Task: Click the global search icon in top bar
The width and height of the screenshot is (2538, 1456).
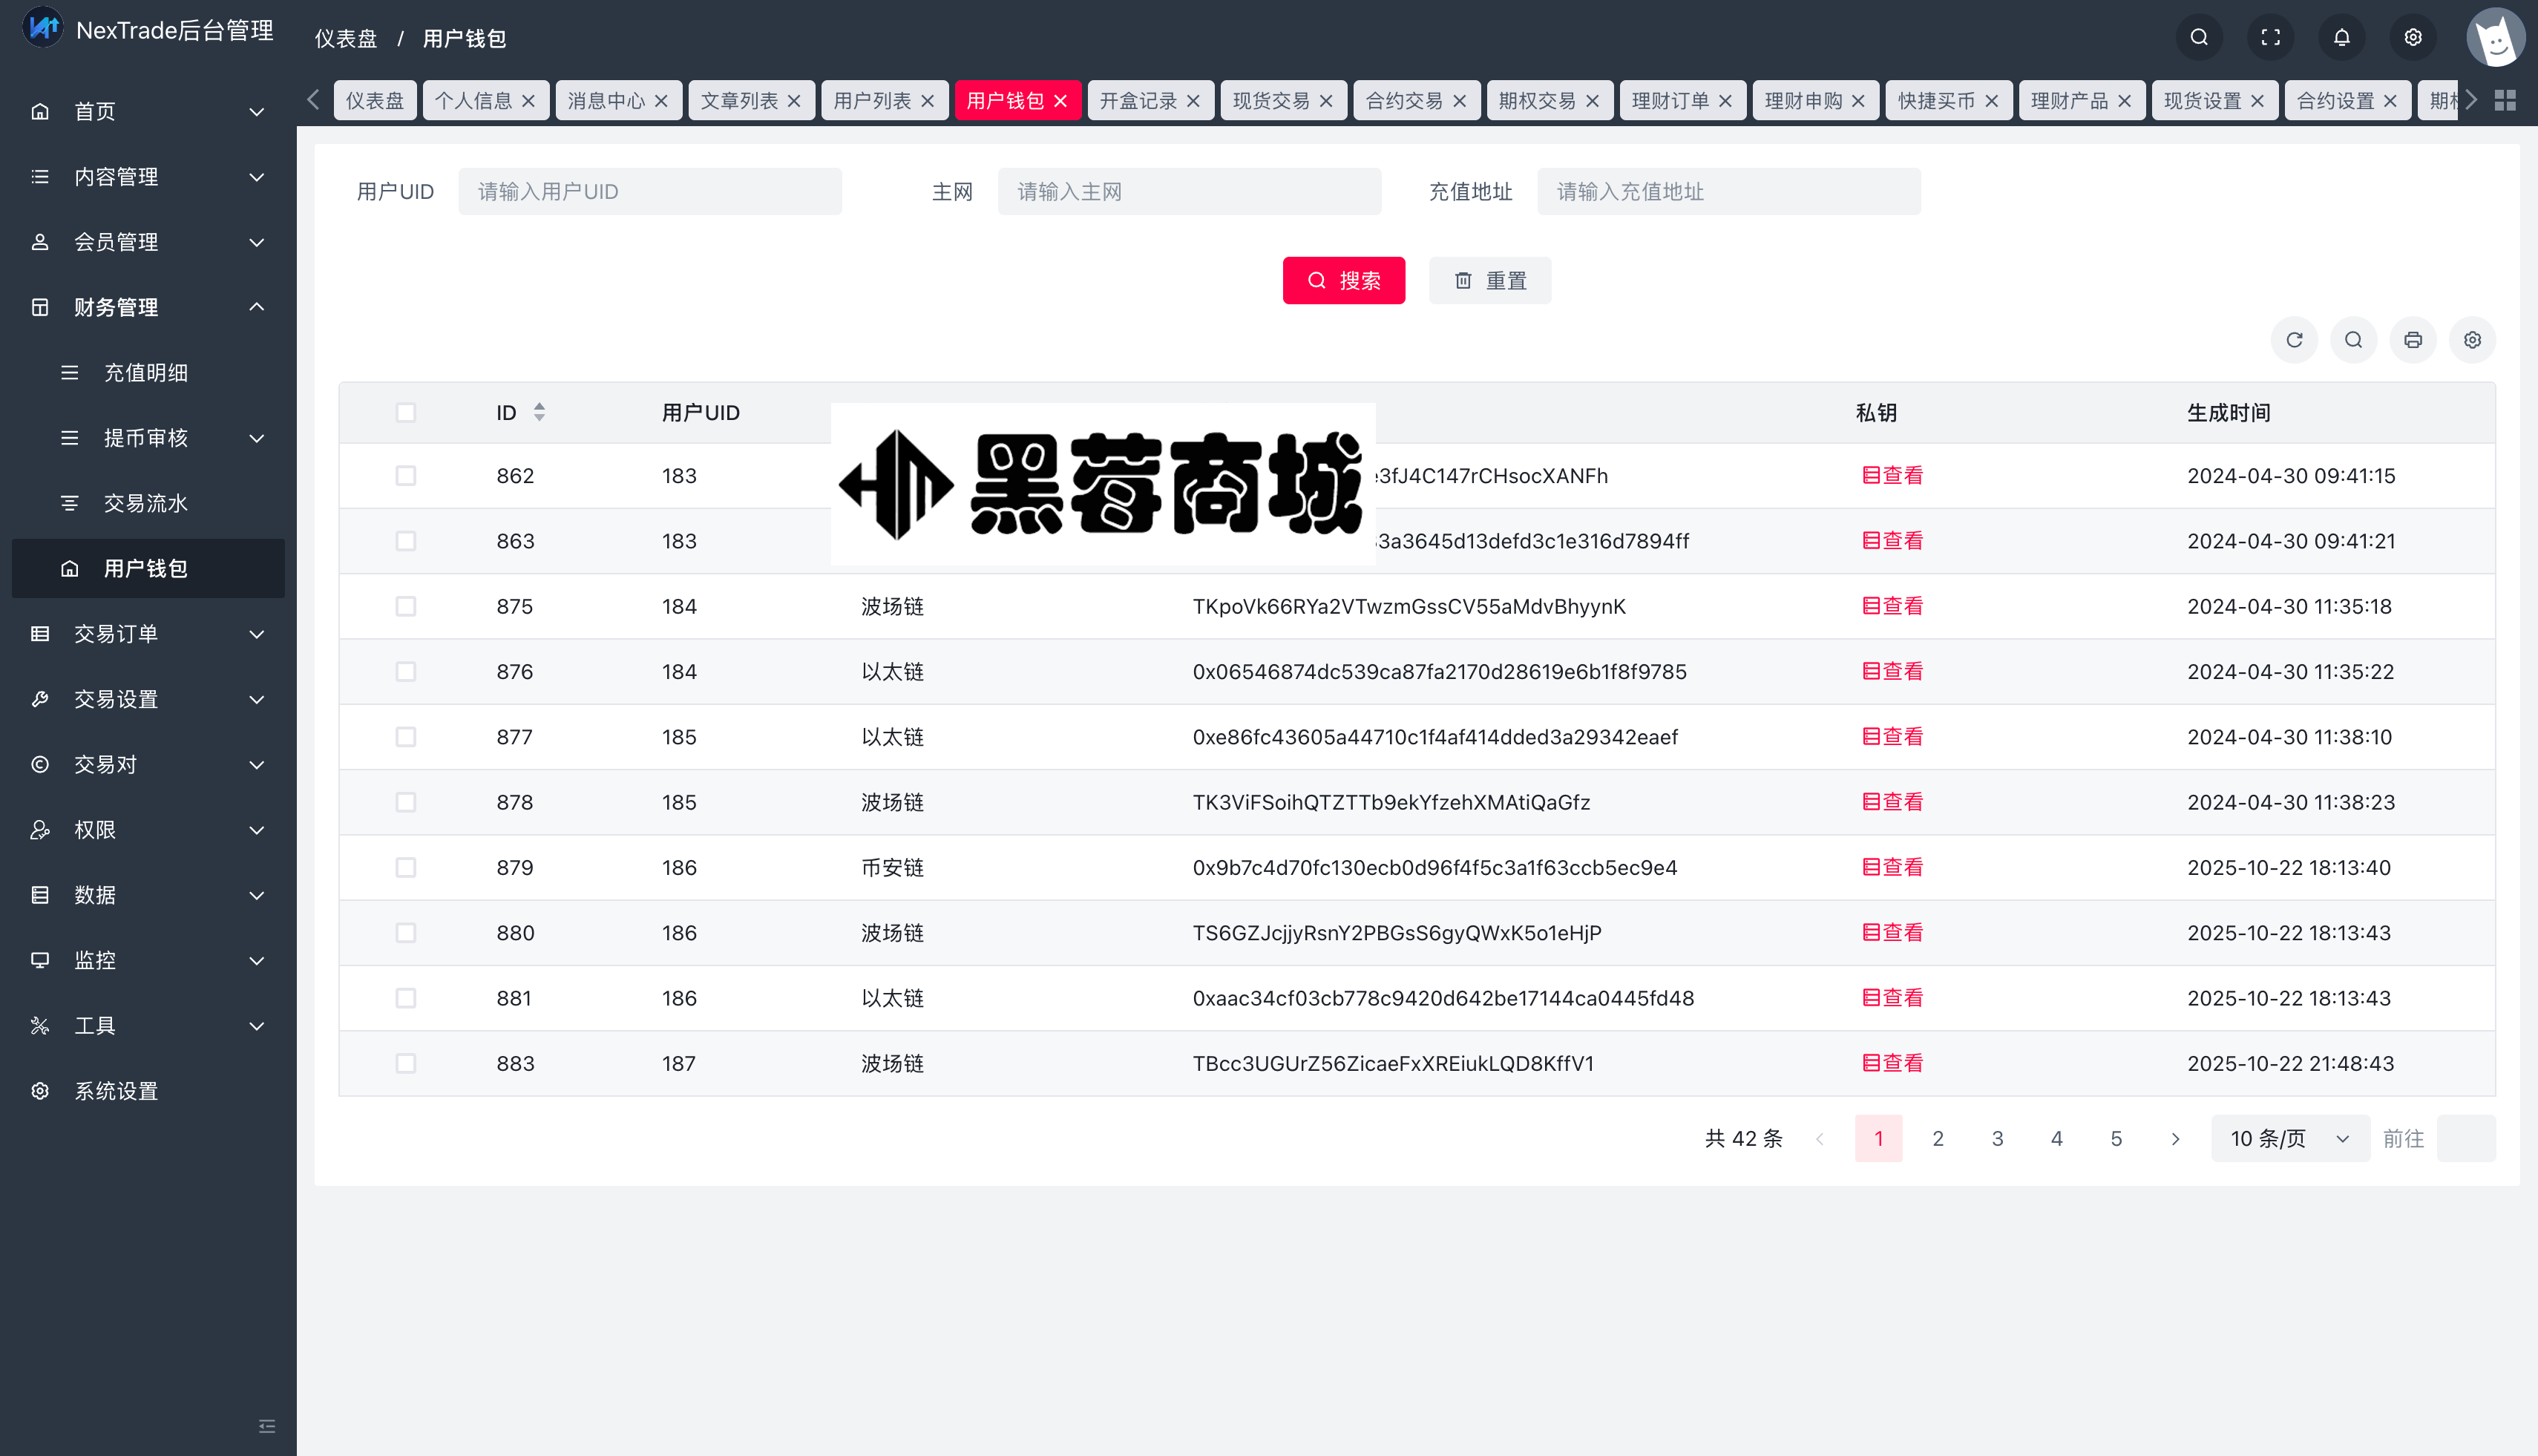Action: [x=2198, y=37]
